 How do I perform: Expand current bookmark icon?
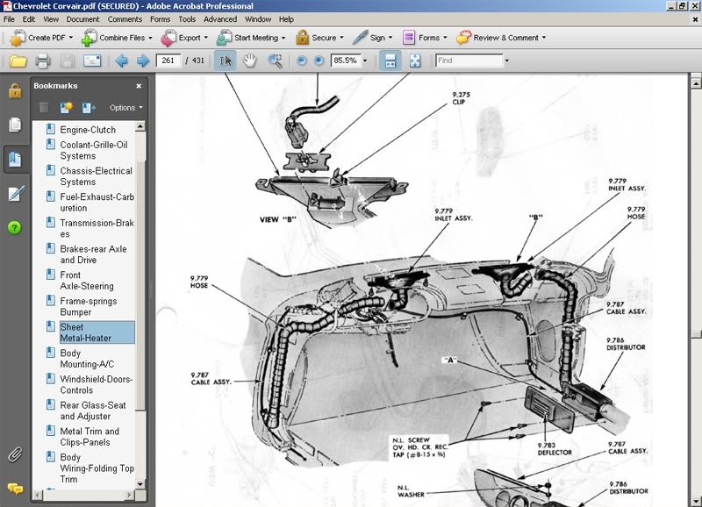[x=89, y=107]
